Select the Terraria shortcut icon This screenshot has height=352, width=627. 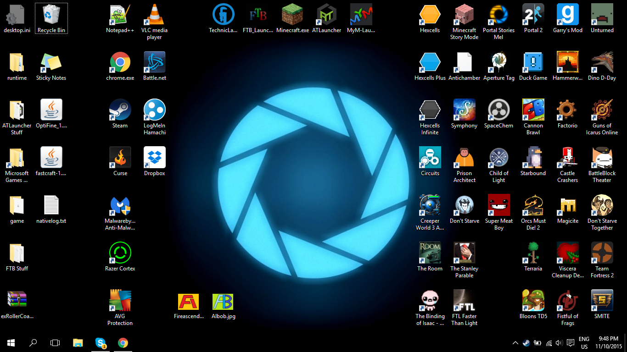[x=533, y=253]
